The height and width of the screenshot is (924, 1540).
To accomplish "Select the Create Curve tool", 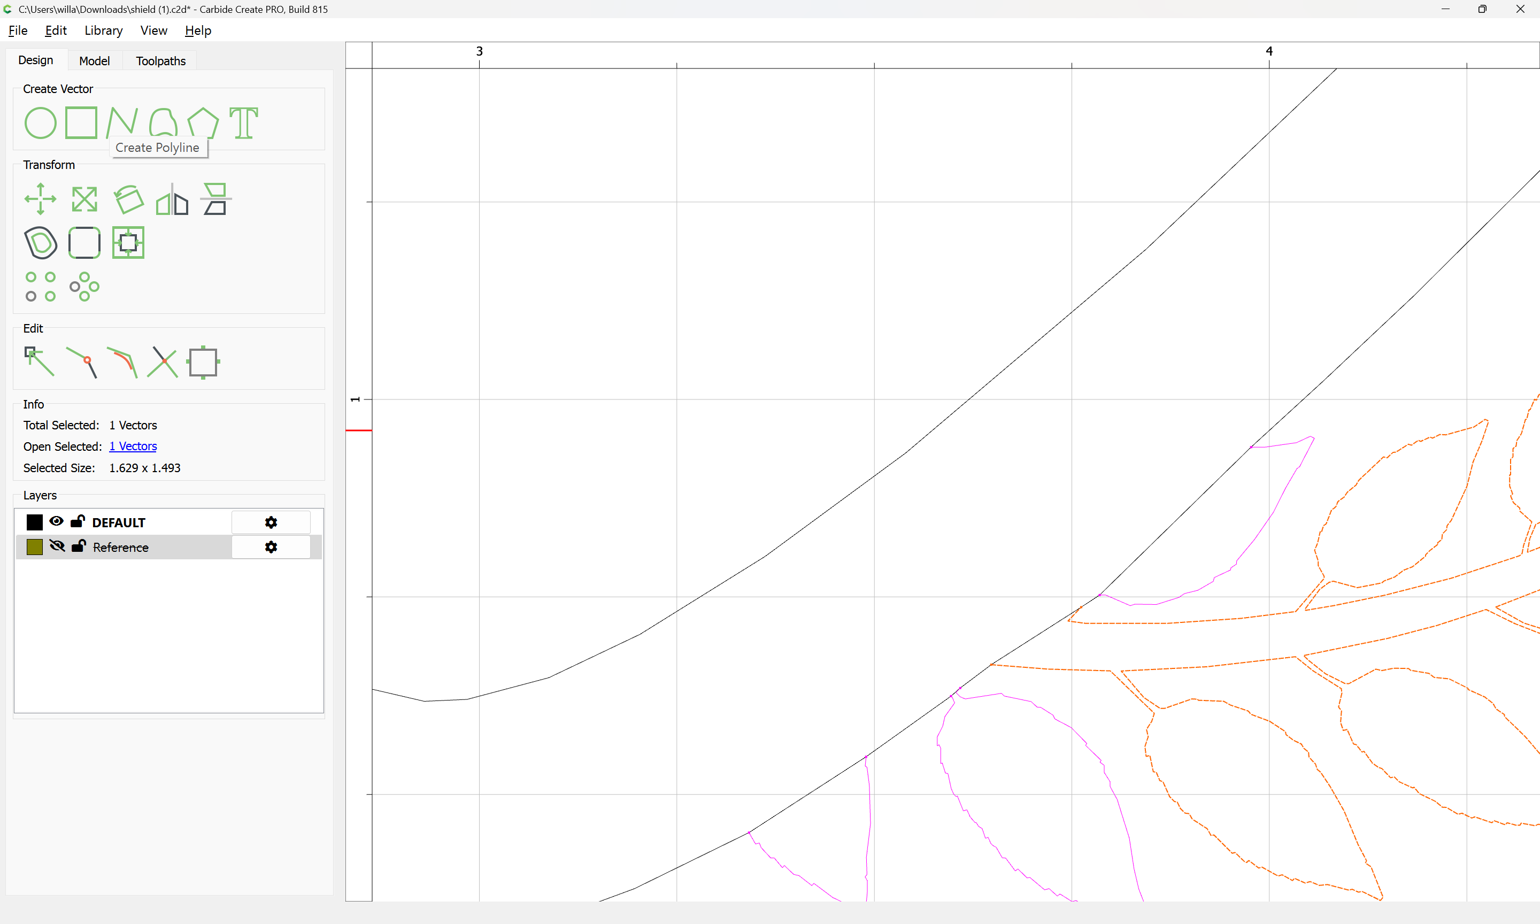I will click(x=163, y=122).
